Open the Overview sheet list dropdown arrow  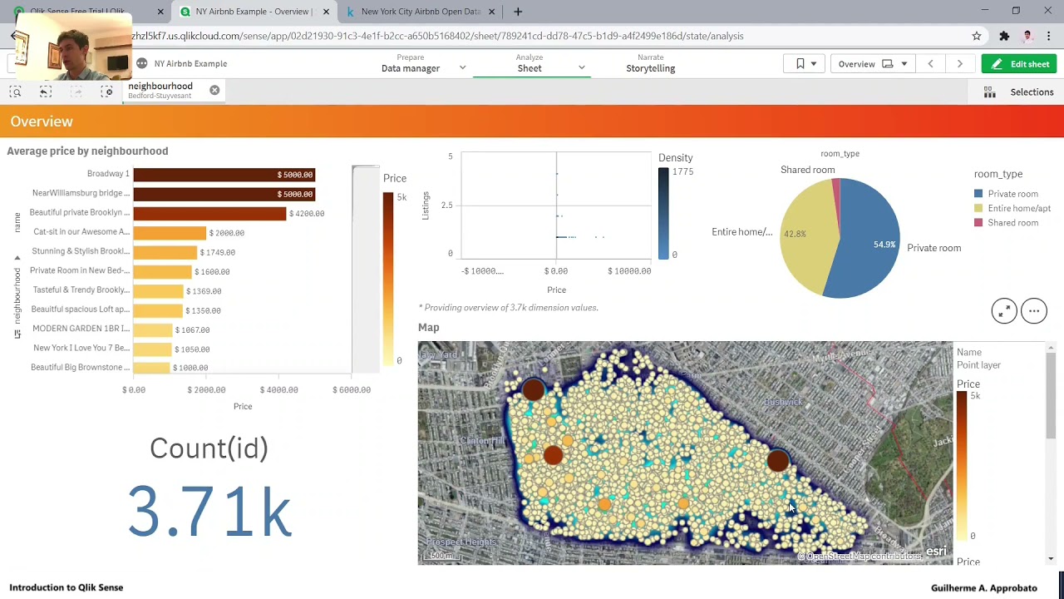(904, 64)
